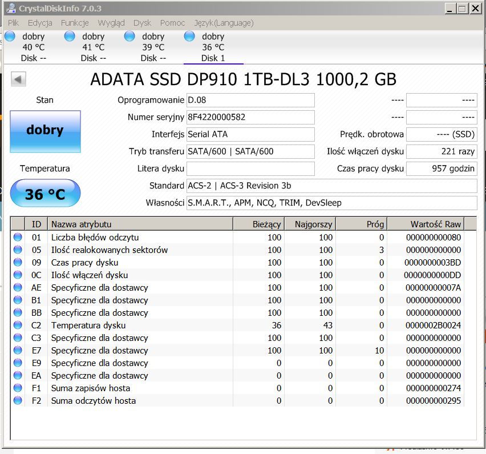Click the threshold value 10 in E7 row
The width and height of the screenshot is (486, 454).
pos(379,351)
